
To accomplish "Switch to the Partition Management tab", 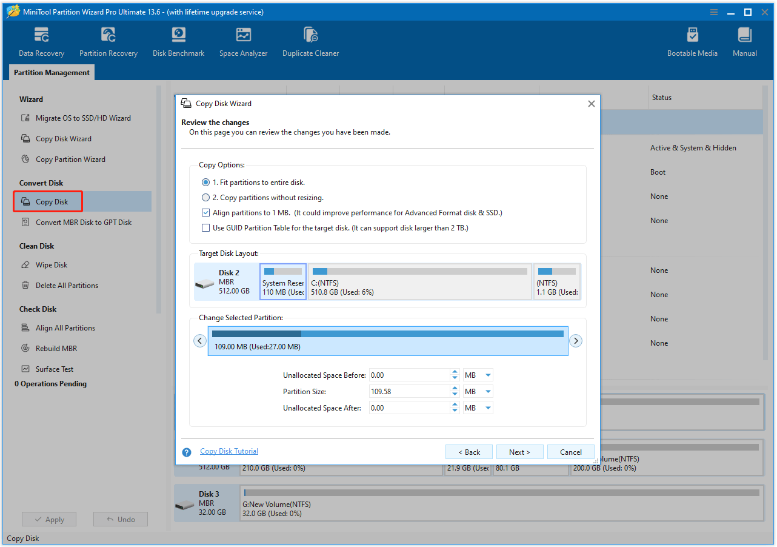I will [x=51, y=72].
